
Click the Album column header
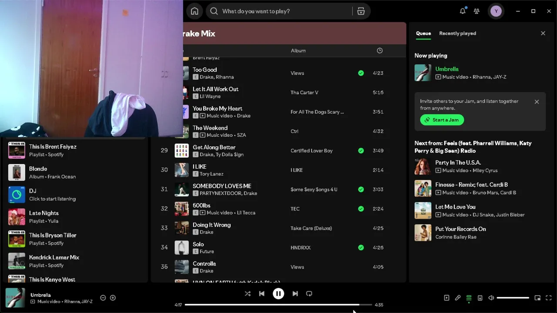coord(298,50)
